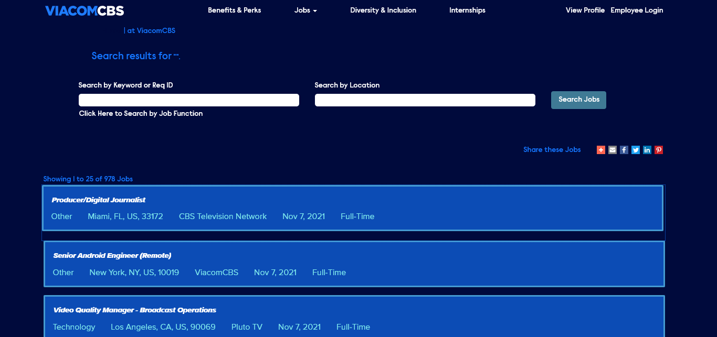Share jobs on LinkedIn

647,150
